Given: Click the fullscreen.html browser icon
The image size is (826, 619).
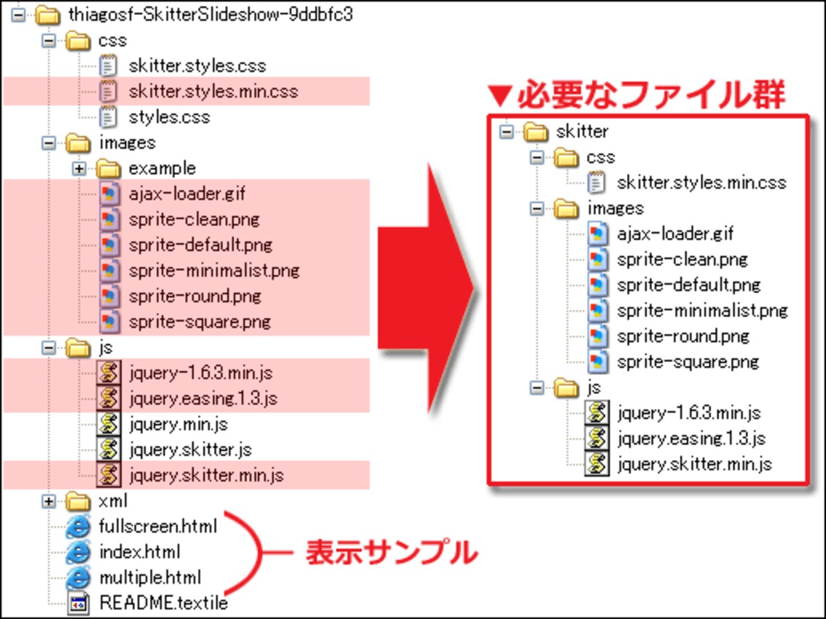Looking at the screenshot, I should pyautogui.click(x=78, y=527).
